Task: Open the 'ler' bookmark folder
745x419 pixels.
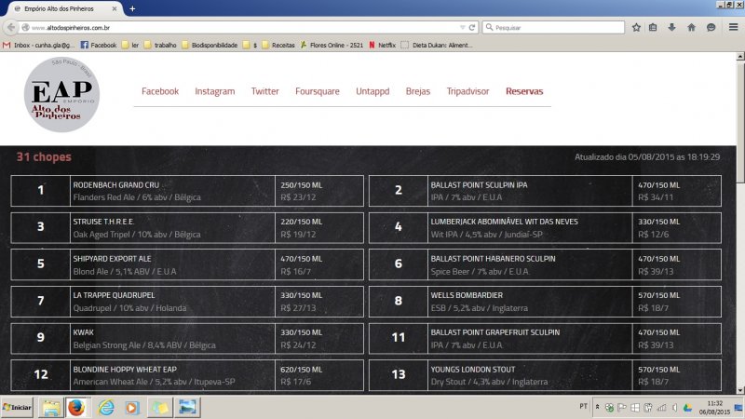Action: [130, 45]
